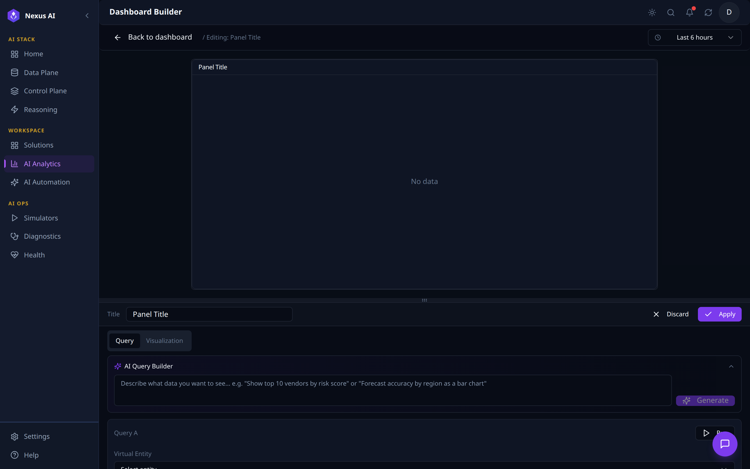Screen dimensions: 750x469
Task: Click the Health heart pulse icon
Action: click(15, 255)
